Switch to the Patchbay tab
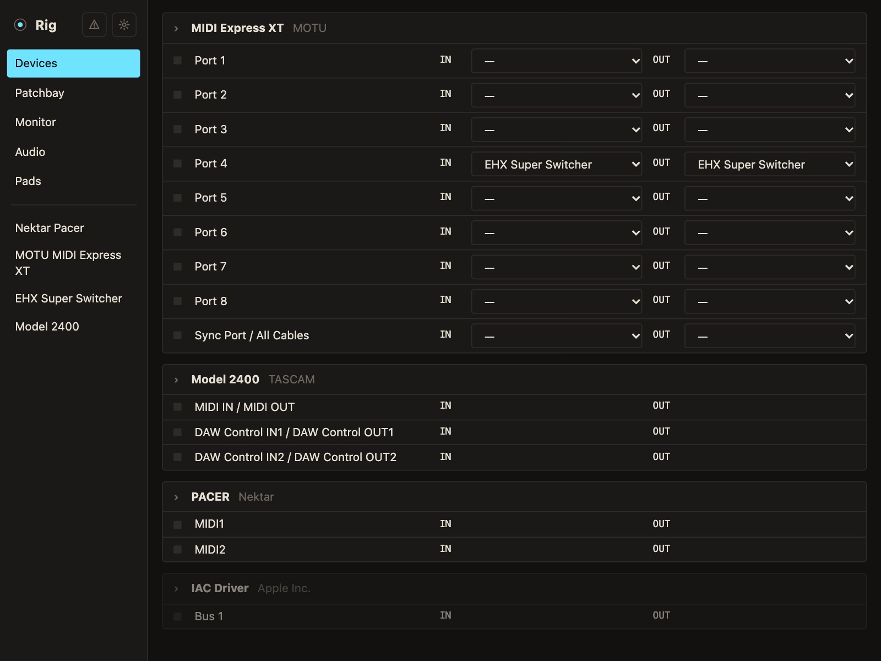881x661 pixels. point(73,93)
